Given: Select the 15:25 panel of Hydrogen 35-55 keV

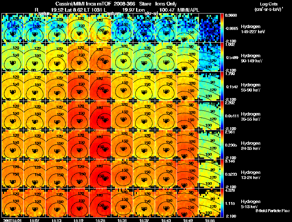Looking at the screenshot, I should pos(100,116).
